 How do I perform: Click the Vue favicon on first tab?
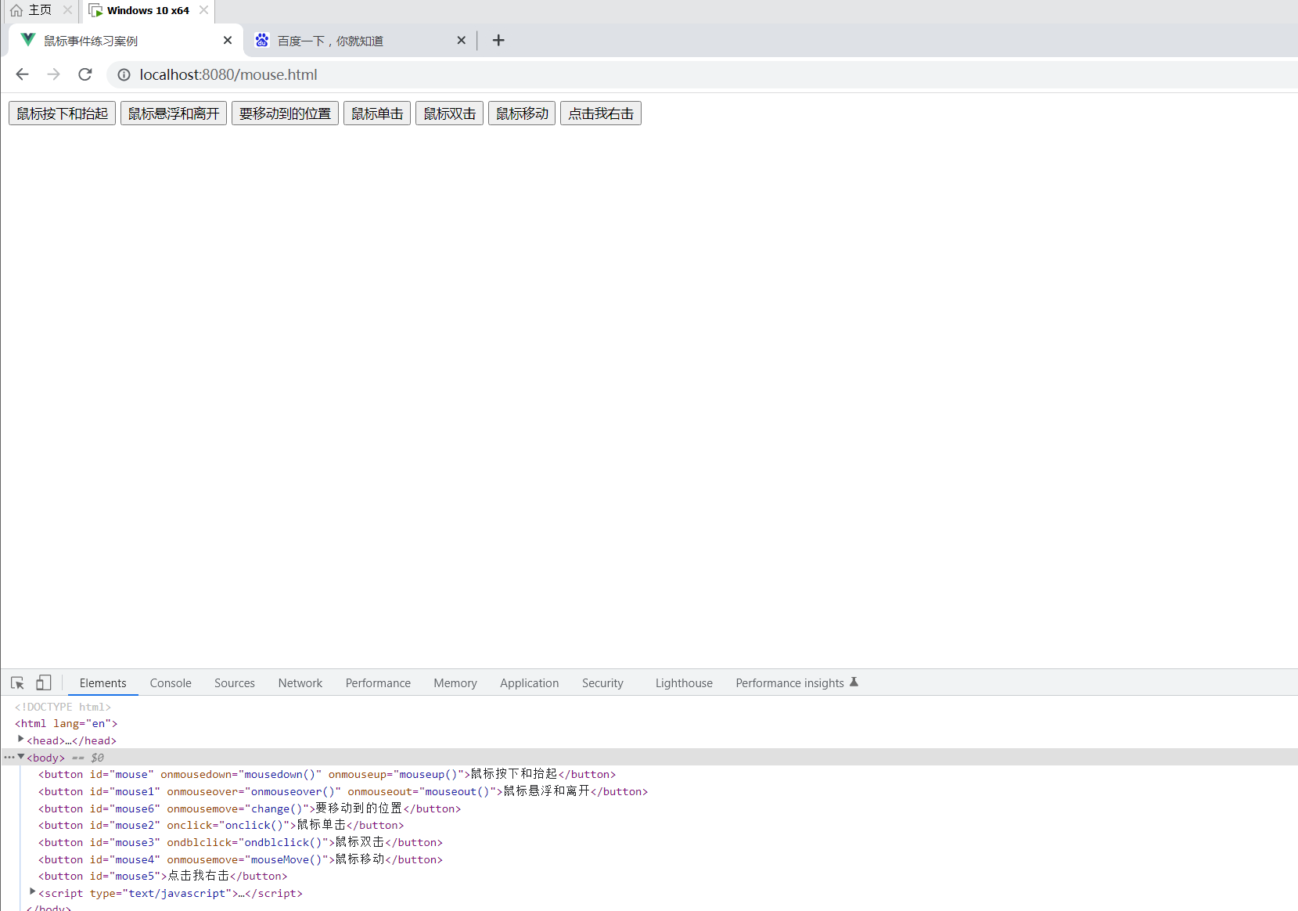coord(28,40)
